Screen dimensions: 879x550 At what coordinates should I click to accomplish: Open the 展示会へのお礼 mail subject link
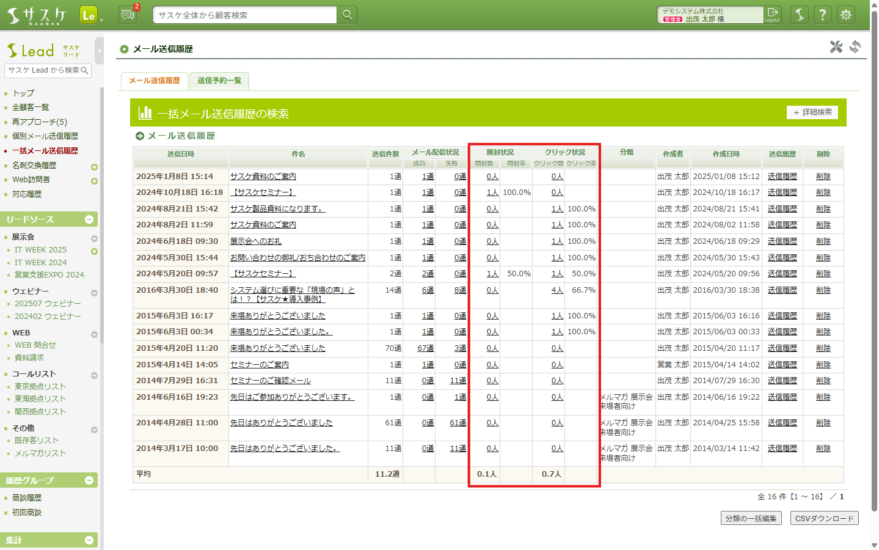[x=255, y=241]
